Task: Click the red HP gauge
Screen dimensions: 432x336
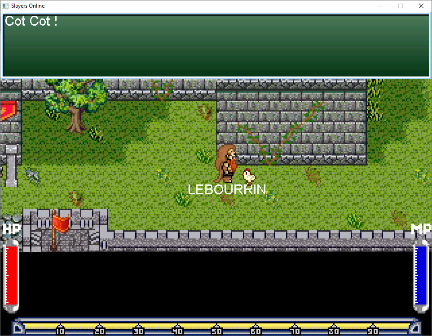Action: pos(11,275)
